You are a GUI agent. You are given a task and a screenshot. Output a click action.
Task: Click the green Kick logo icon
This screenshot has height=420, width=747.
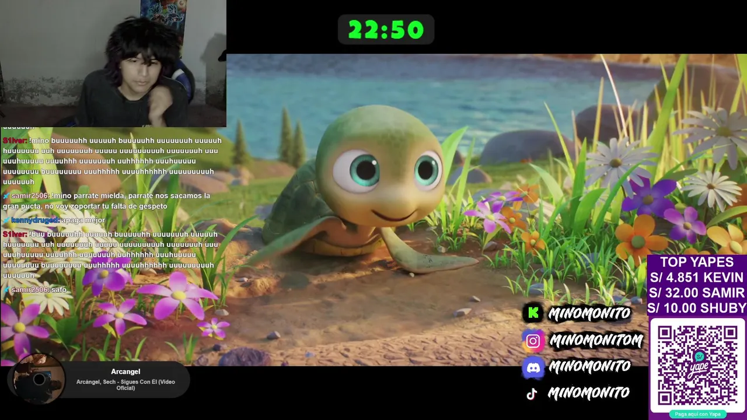(x=533, y=313)
